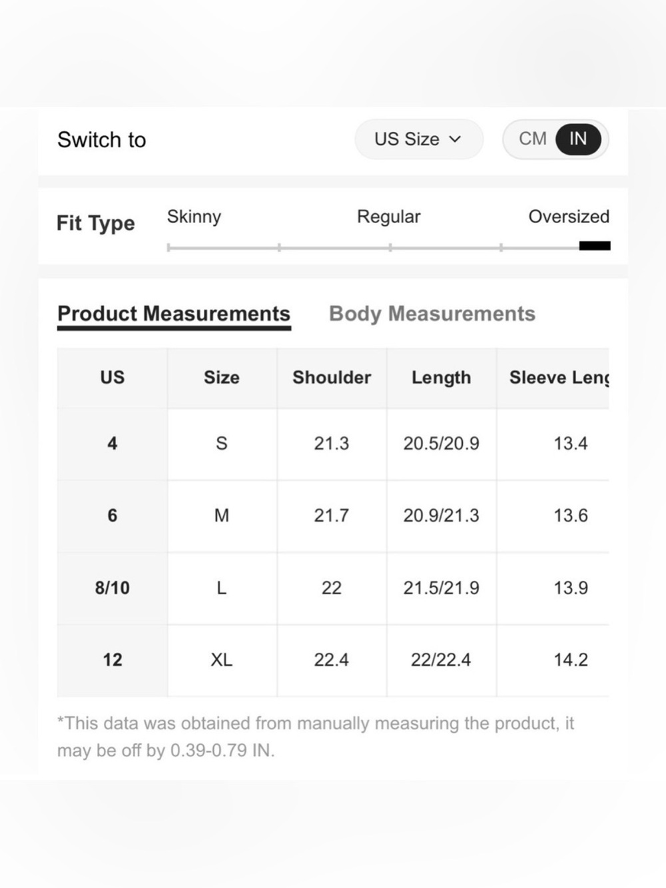Select the US size 4 row
Viewport: 666px width, 888px height.
(333, 444)
